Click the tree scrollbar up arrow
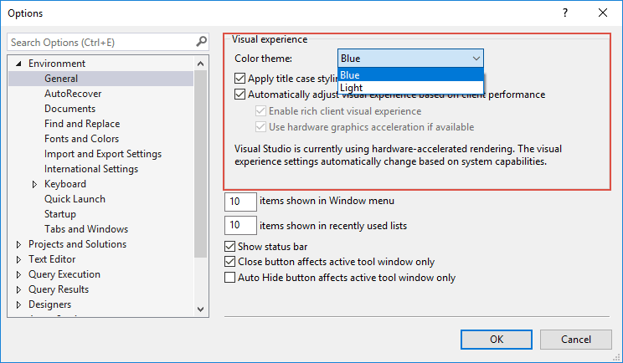 click(201, 64)
